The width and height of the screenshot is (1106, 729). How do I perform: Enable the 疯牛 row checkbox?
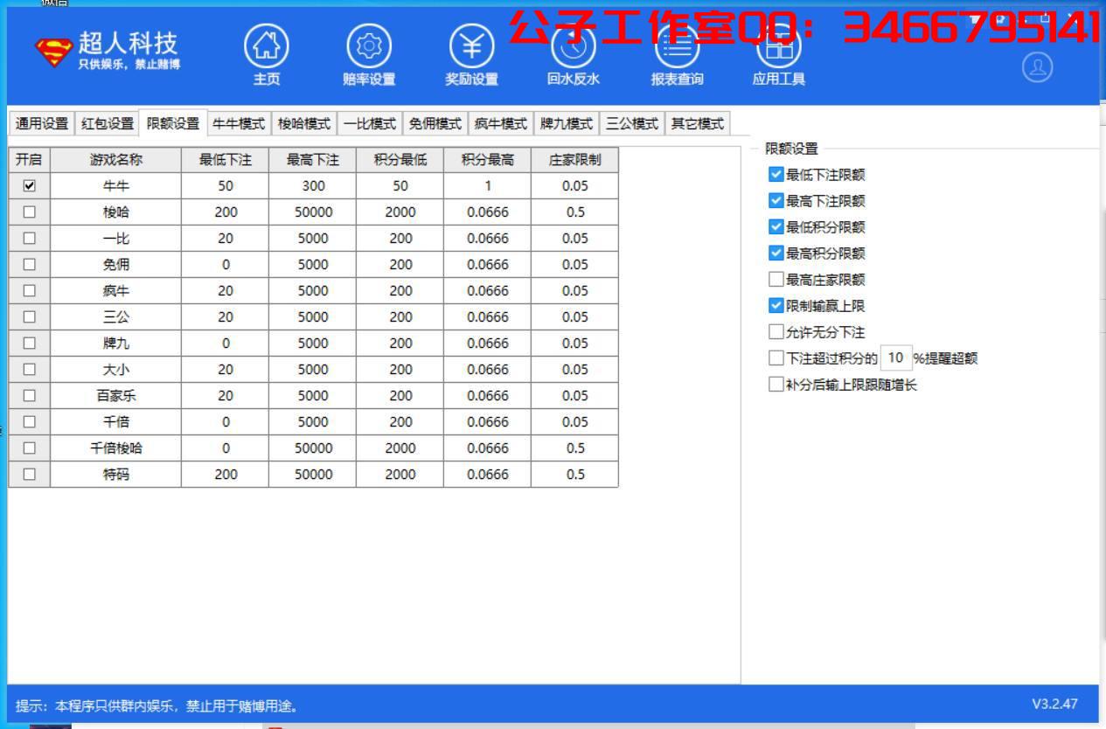point(30,290)
